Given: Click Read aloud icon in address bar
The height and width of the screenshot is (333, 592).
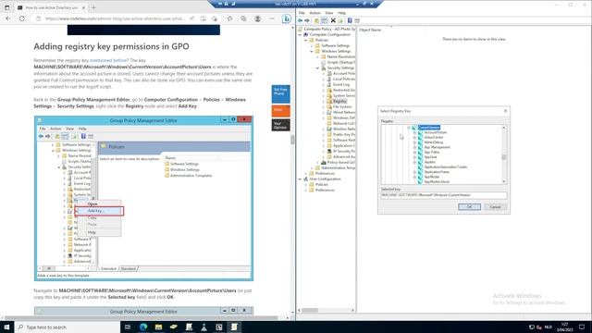Looking at the screenshot, I should coord(192,18).
